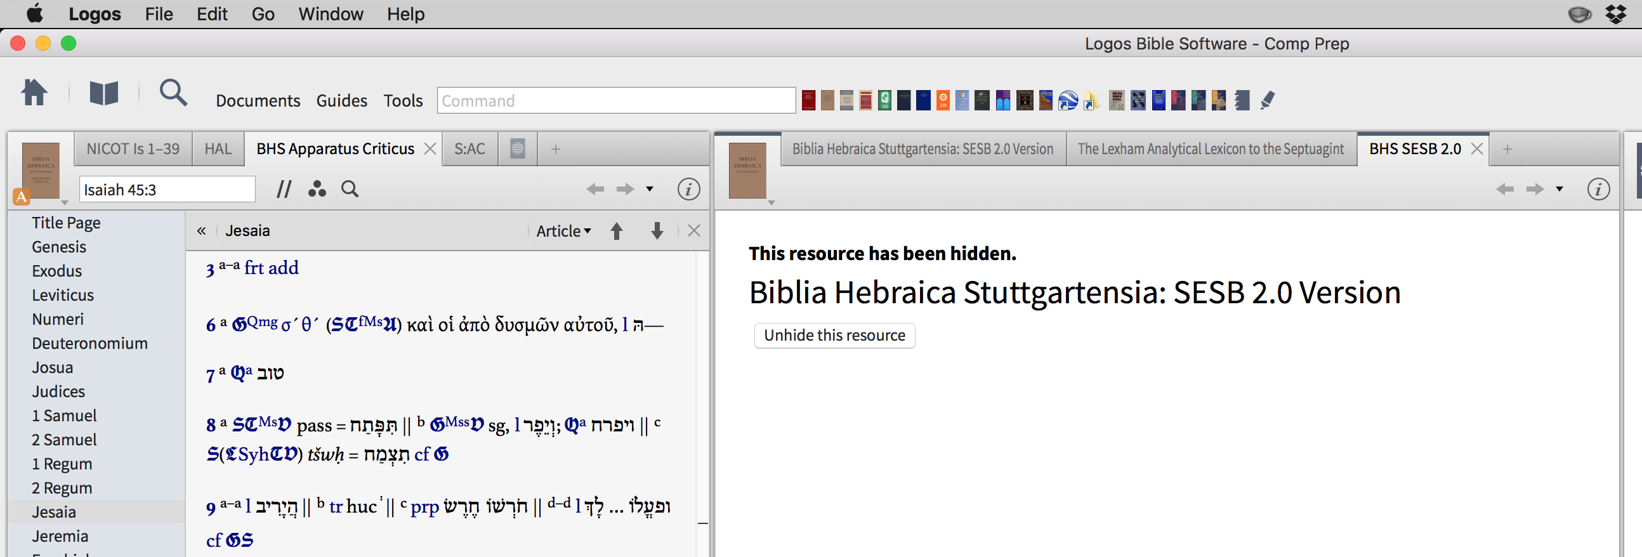The width and height of the screenshot is (1642, 557).
Task: Click the Isaiah 45:3 reference field
Action: point(167,190)
